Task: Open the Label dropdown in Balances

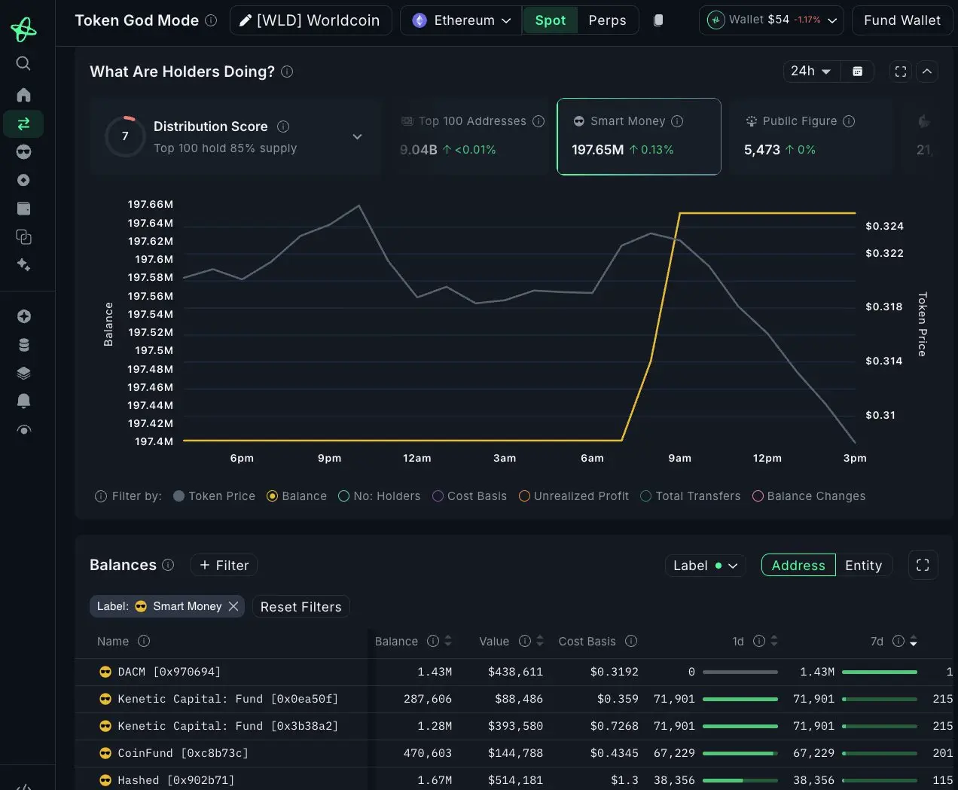Action: pyautogui.click(x=705, y=566)
